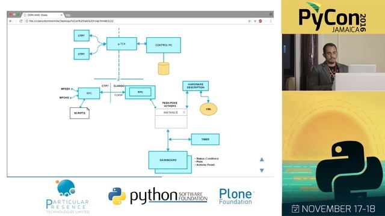Click the extension icon next to the bookmark star

(x=255, y=21)
